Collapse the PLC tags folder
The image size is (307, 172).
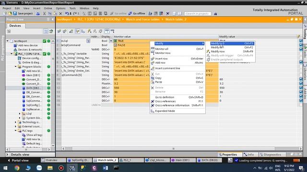(x=16, y=130)
